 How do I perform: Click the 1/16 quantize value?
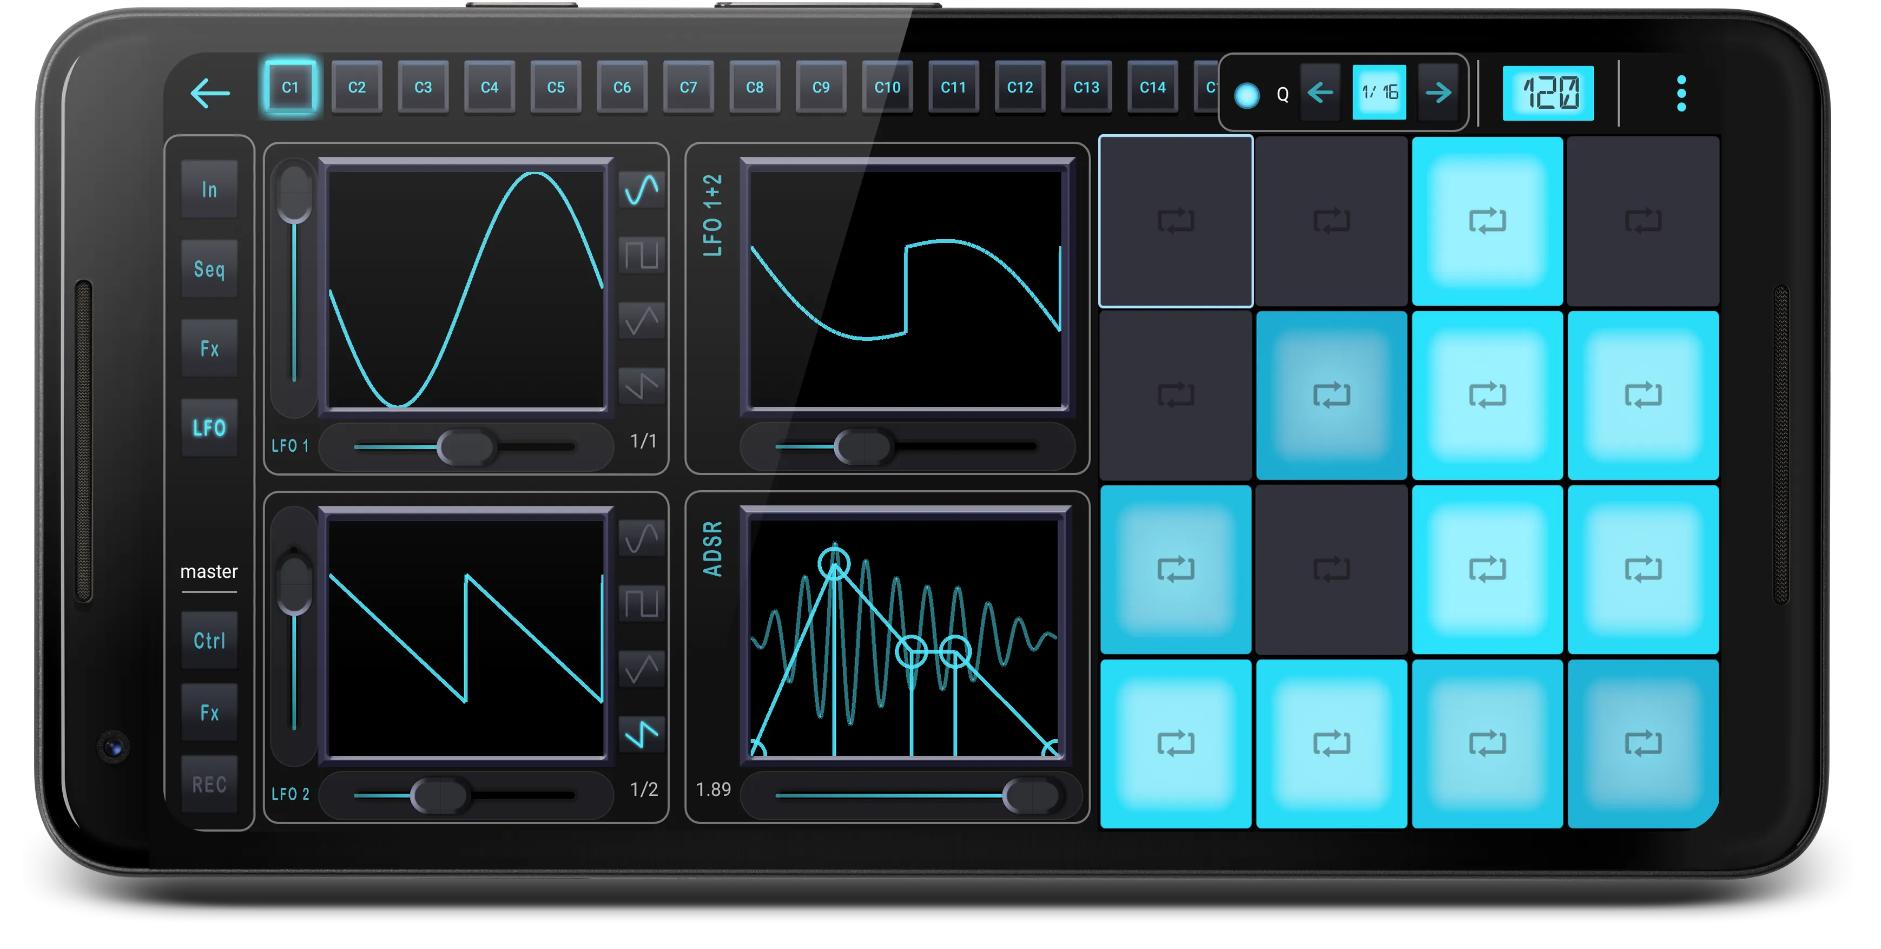pos(1380,93)
